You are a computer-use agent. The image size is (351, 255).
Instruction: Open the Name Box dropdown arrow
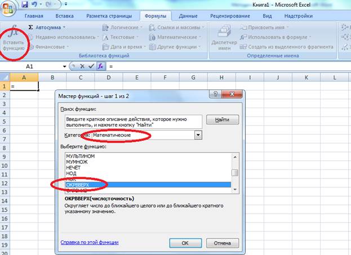(64, 66)
